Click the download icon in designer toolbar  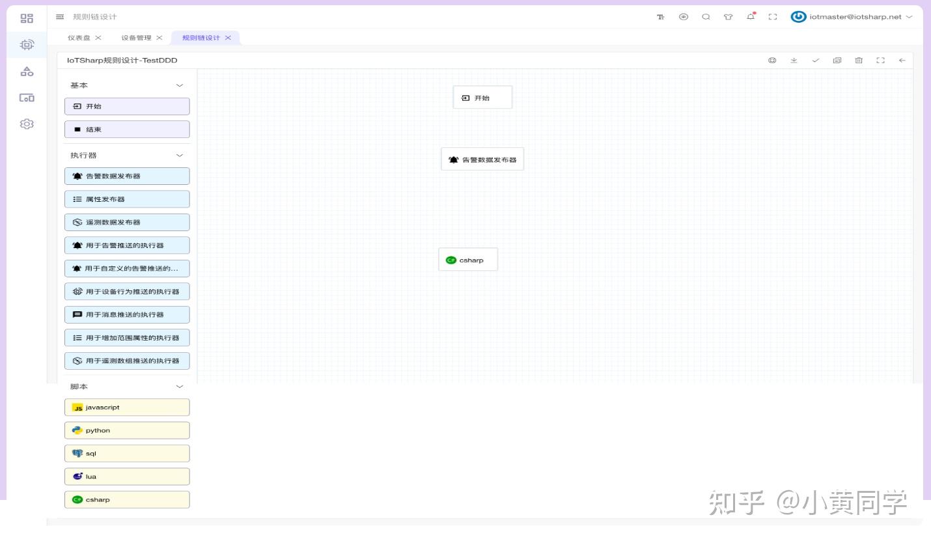click(x=794, y=61)
